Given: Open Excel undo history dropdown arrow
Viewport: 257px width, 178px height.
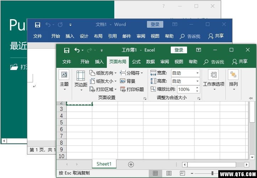Looking at the screenshot, I should [x=82, y=50].
